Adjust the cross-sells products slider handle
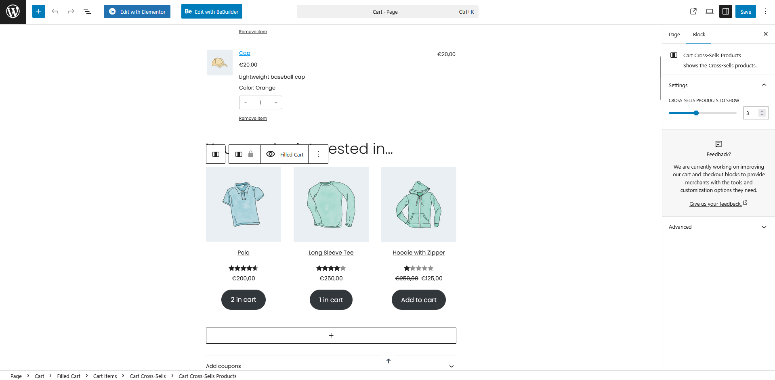The height and width of the screenshot is (380, 775). coord(696,113)
